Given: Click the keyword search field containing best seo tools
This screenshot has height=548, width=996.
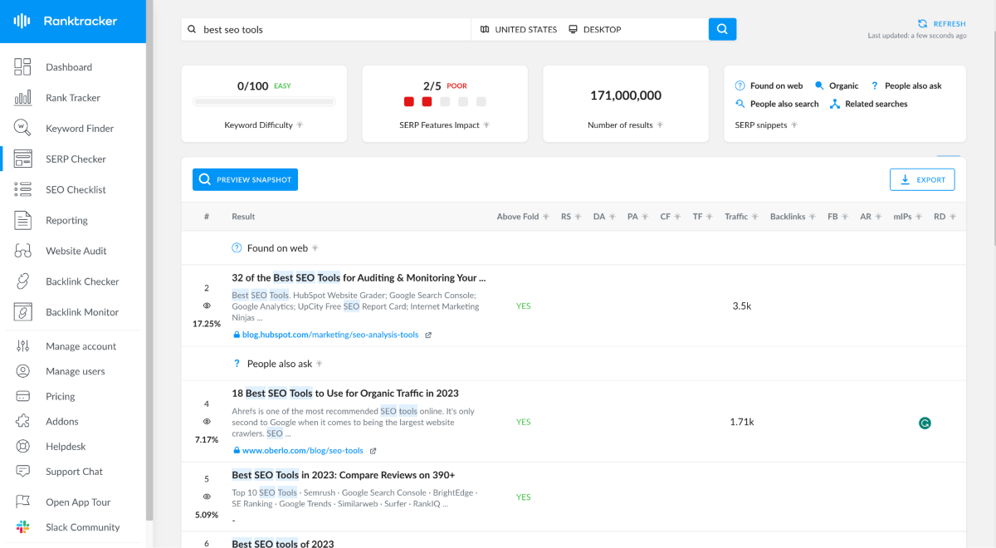Looking at the screenshot, I should (326, 29).
